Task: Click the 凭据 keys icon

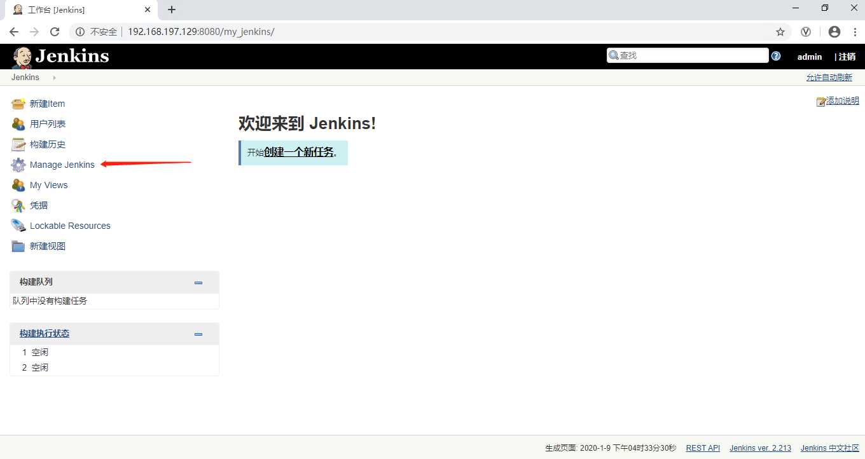Action: [18, 205]
